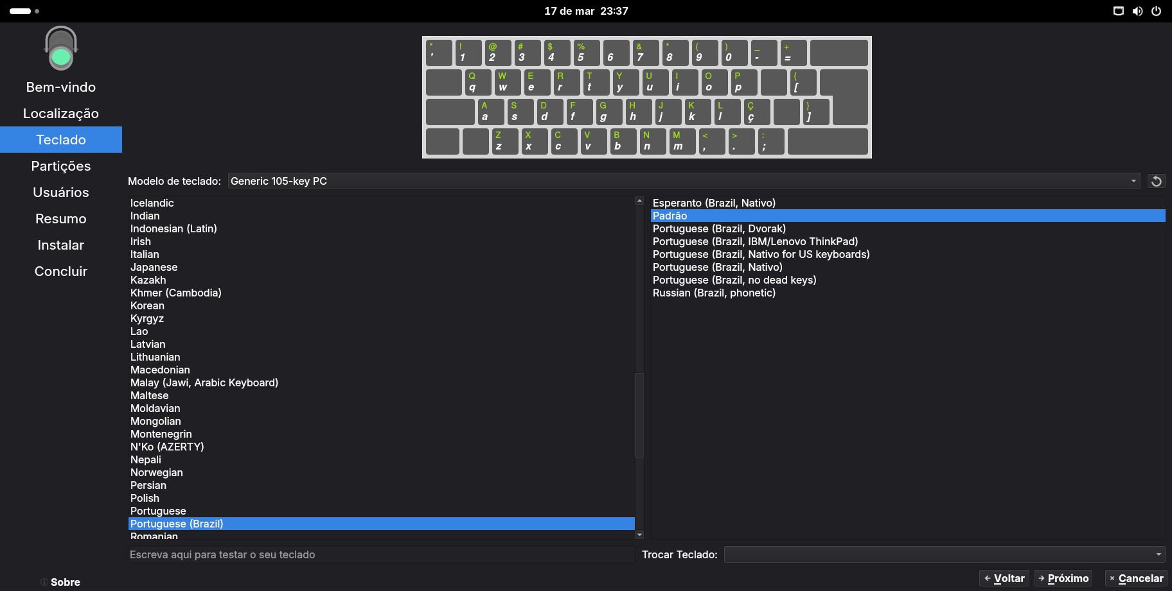Open the Partições step in sidebar
Image resolution: width=1172 pixels, height=591 pixels.
(61, 166)
